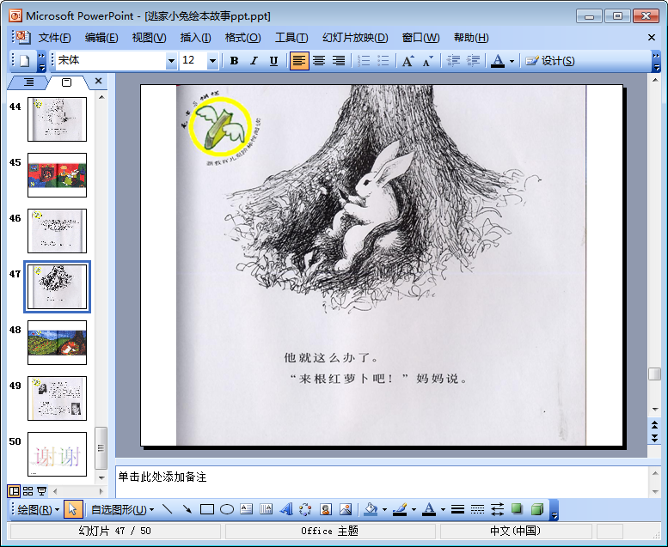Image resolution: width=668 pixels, height=547 pixels.
Task: Open the 自选图形(U) AutoShapes menu
Action: pyautogui.click(x=123, y=509)
